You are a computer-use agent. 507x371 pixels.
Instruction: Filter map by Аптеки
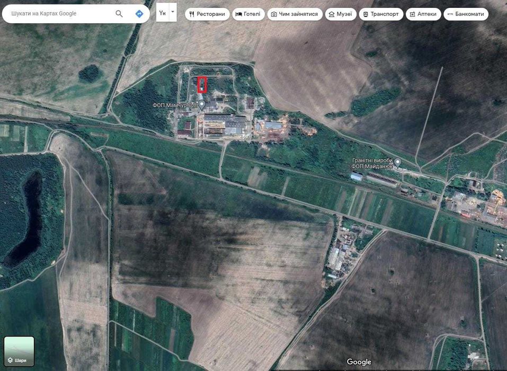(423, 14)
